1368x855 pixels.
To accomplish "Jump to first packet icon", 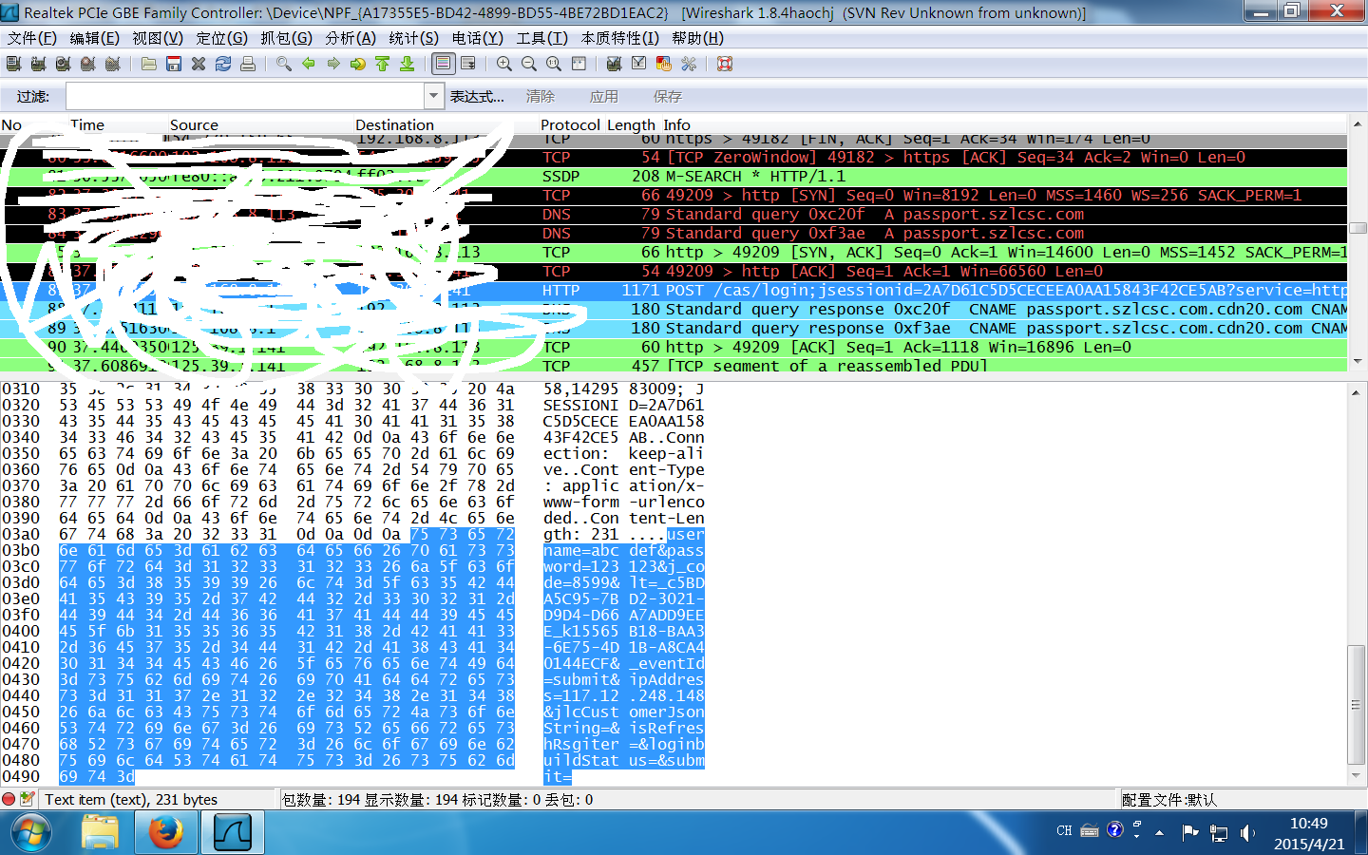I will click(x=383, y=64).
